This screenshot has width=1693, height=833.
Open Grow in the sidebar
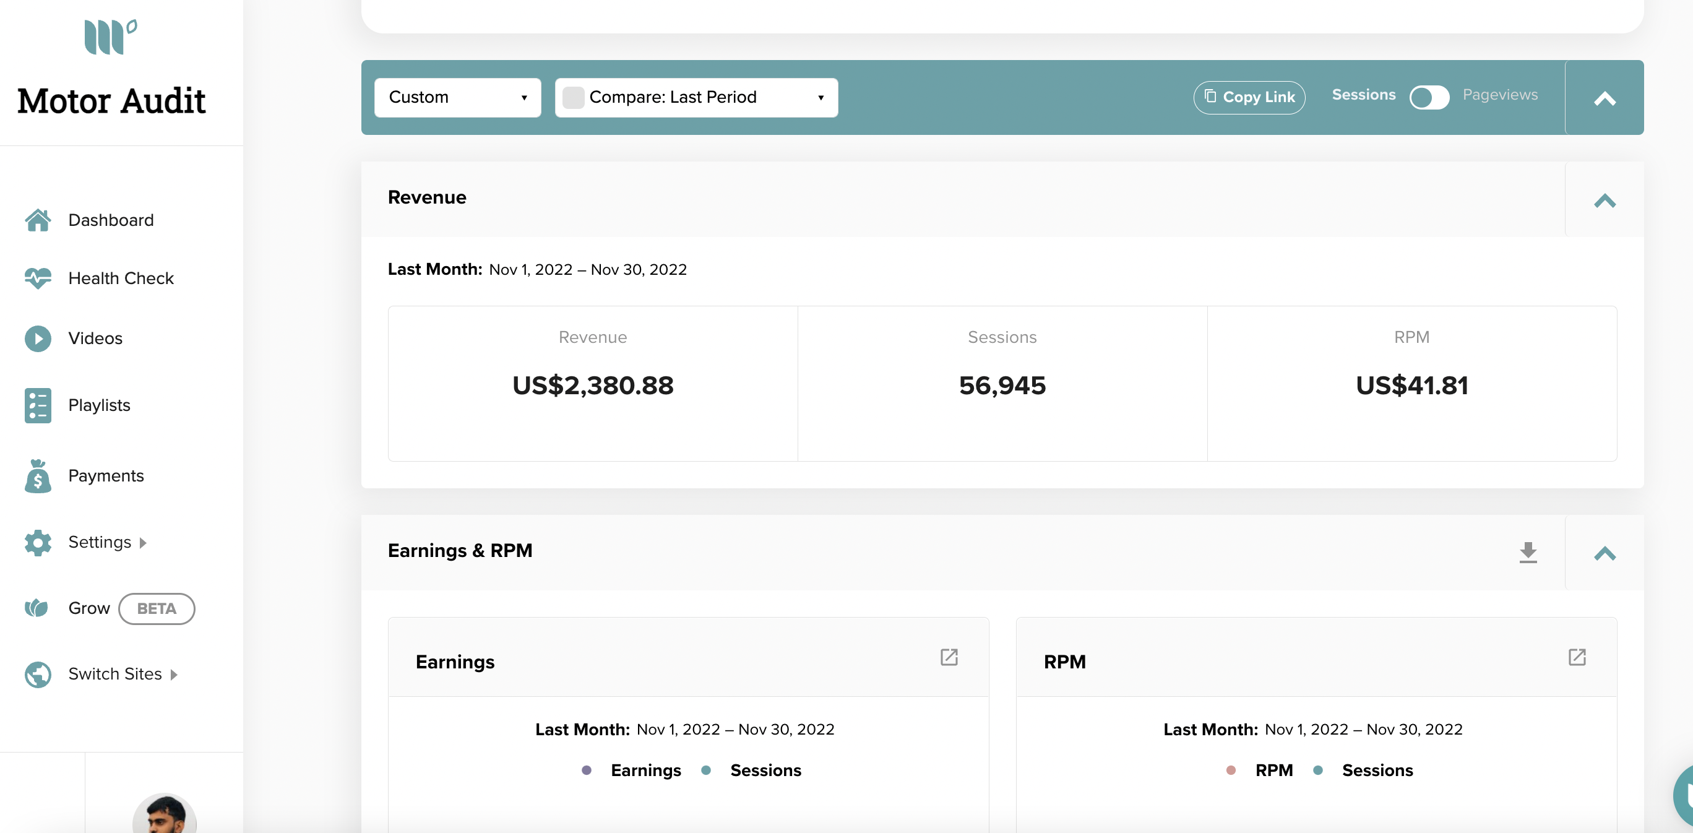coord(88,608)
